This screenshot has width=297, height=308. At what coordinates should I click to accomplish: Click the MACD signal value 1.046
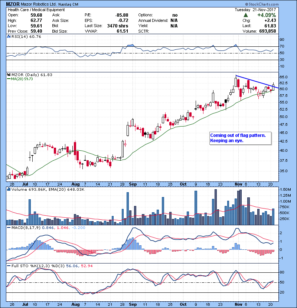coord(62,228)
